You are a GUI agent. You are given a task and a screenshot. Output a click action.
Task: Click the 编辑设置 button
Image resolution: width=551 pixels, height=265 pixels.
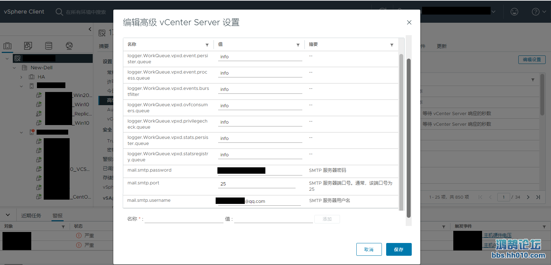(532, 60)
